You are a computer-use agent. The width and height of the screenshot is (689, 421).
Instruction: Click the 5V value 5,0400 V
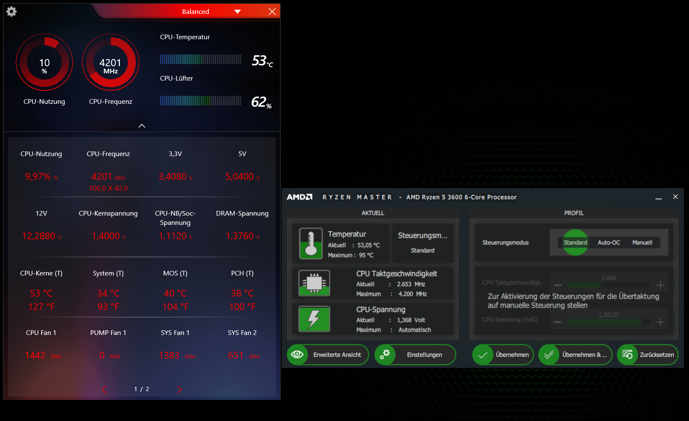(x=242, y=177)
